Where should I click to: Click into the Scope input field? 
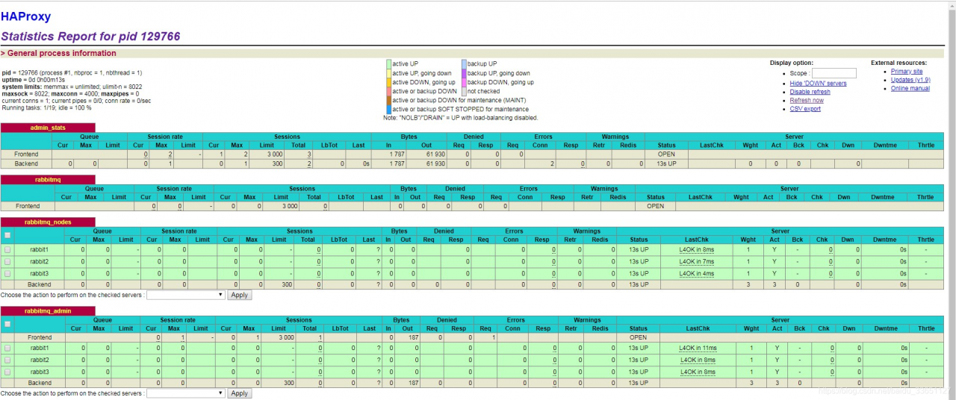pos(834,73)
